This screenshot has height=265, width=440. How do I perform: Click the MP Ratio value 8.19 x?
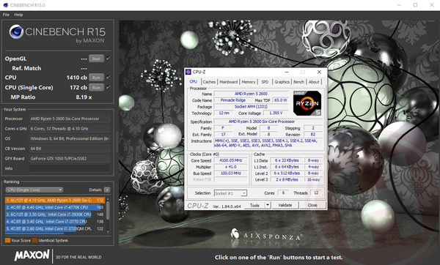[x=84, y=97]
